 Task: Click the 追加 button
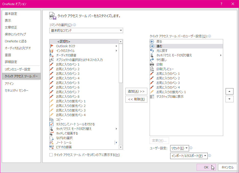coord(136,91)
